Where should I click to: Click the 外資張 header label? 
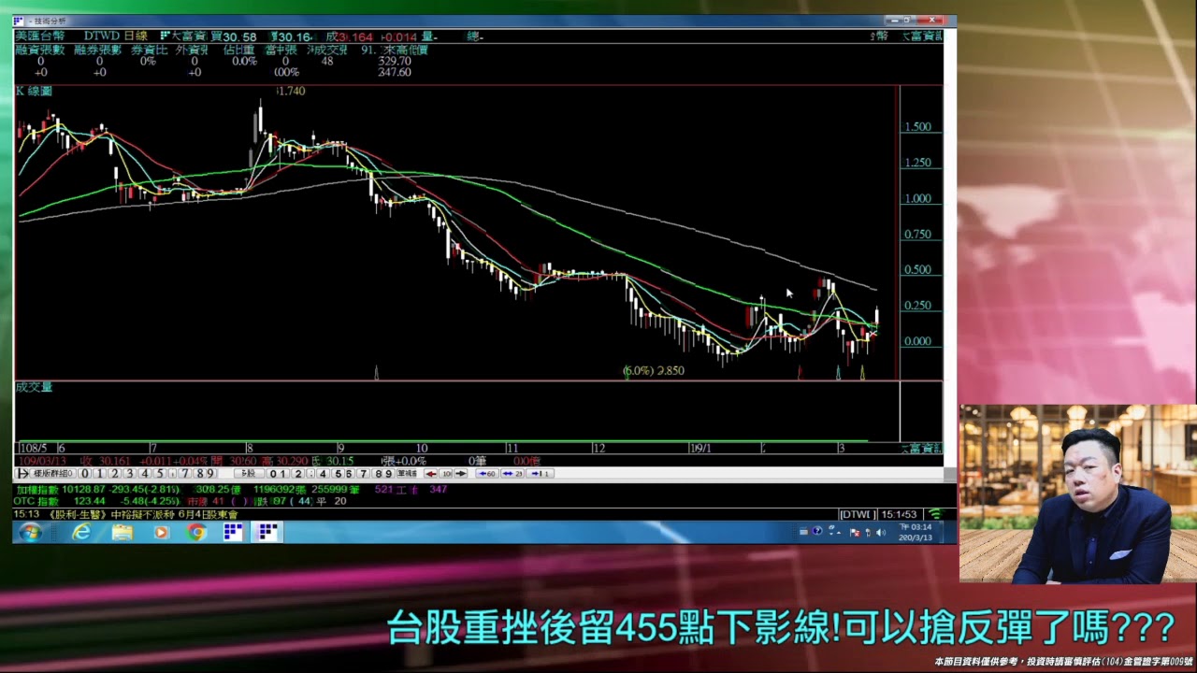point(193,50)
